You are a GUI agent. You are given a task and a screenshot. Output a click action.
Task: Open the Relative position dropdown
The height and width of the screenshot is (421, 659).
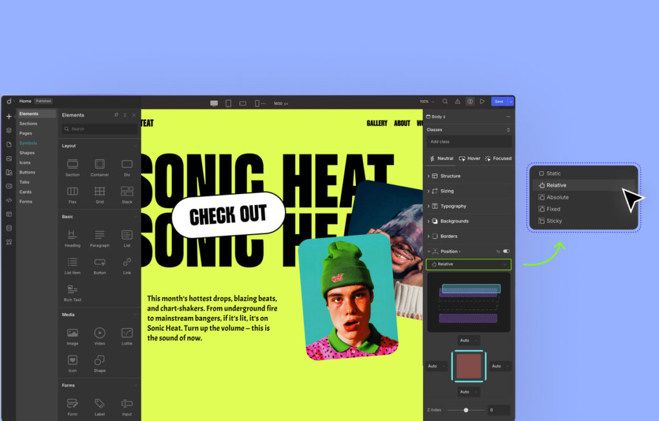coord(469,264)
